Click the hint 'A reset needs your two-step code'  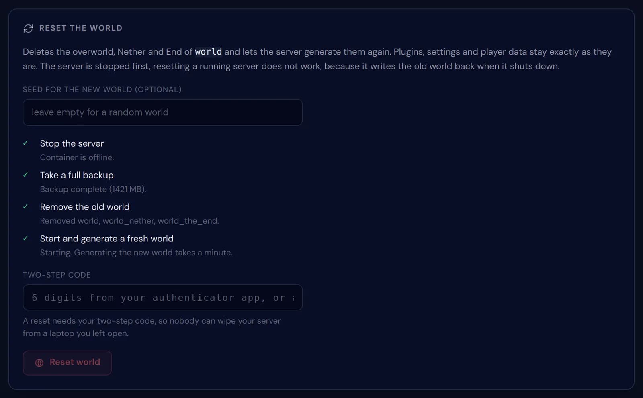pos(152,327)
